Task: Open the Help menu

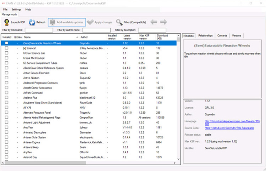Action: pyautogui.click(x=28, y=10)
